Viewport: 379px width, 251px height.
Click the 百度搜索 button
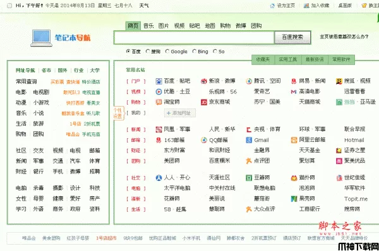tap(292, 37)
